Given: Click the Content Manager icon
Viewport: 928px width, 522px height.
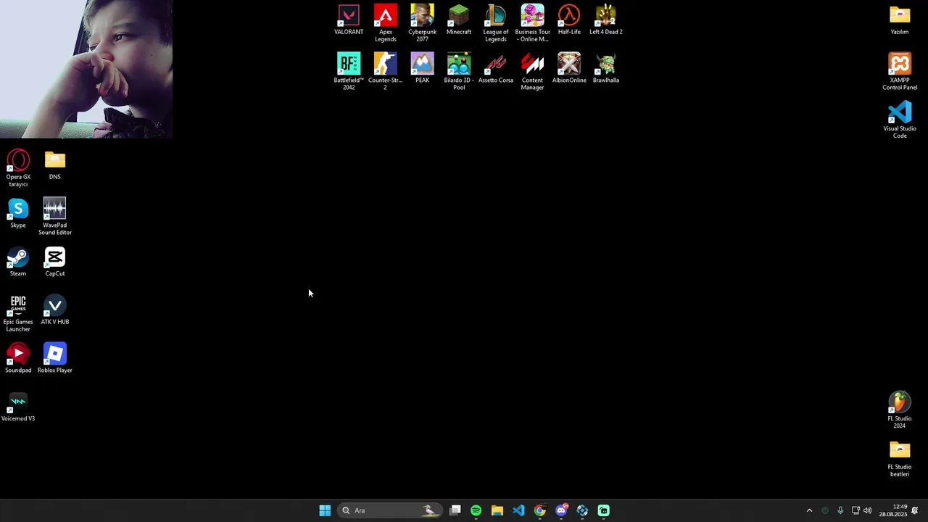Looking at the screenshot, I should 532,71.
